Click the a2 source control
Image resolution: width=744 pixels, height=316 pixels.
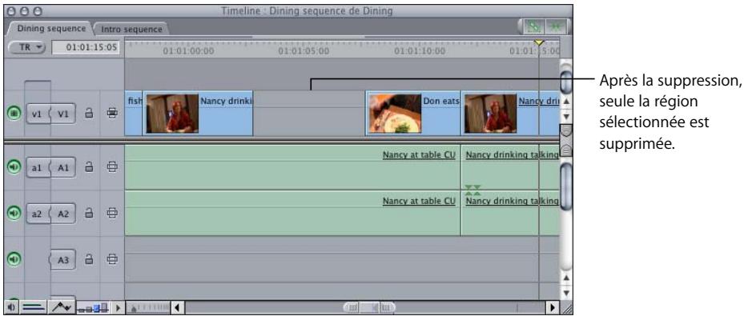click(38, 214)
